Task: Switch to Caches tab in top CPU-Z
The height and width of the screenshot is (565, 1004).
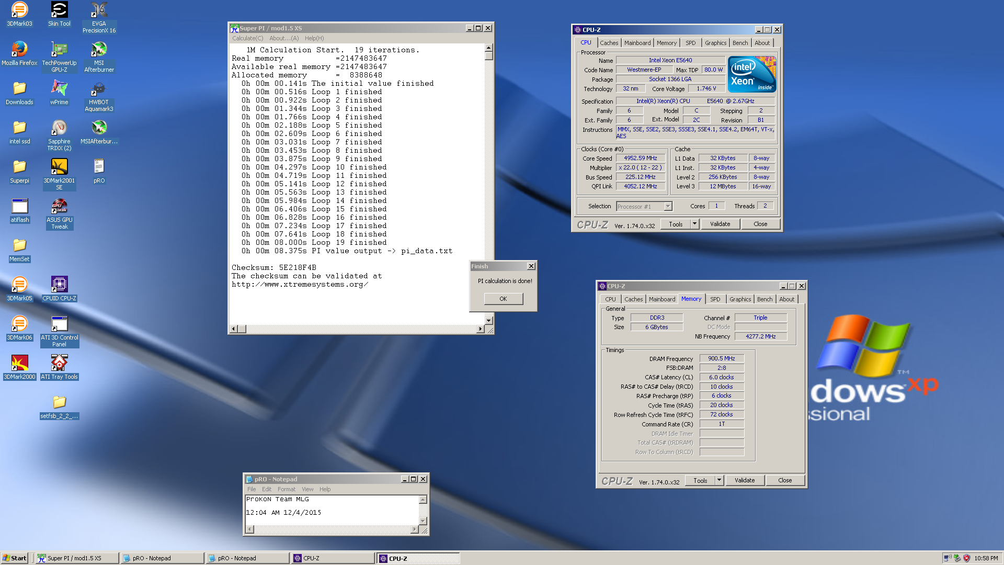Action: (x=609, y=43)
